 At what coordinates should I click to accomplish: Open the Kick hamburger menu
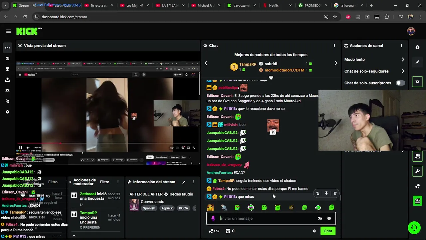[8, 31]
